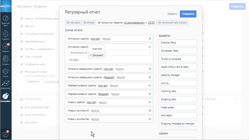249x140 pixels.
Task: Click the blue Сохранить button in dialog
Action: coord(188,14)
